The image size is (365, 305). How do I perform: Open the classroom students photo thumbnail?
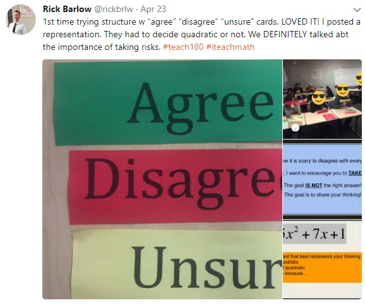click(x=323, y=99)
